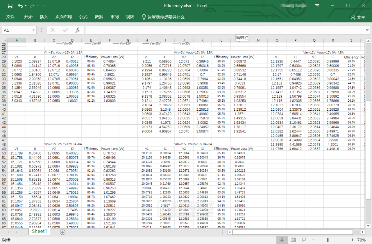The width and height of the screenshot is (372, 244).
Task: Activate the Sheet1 tab
Action: (x=40, y=231)
